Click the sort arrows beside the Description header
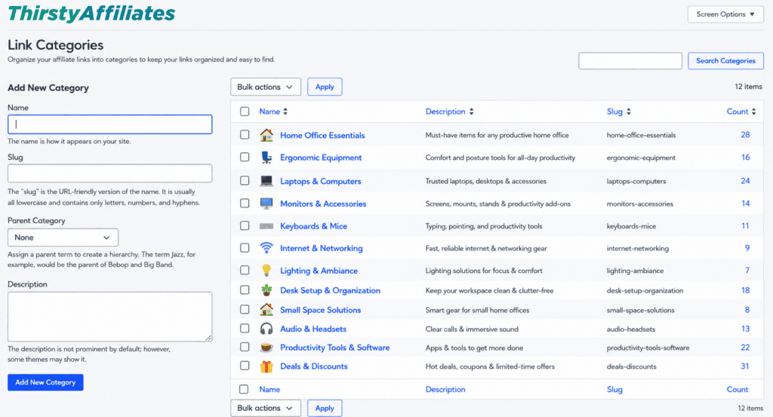 click(471, 112)
